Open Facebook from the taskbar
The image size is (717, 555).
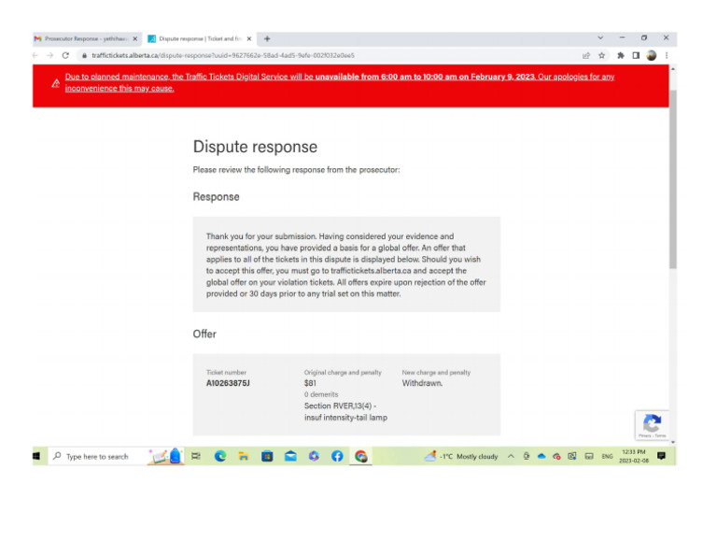(337, 456)
